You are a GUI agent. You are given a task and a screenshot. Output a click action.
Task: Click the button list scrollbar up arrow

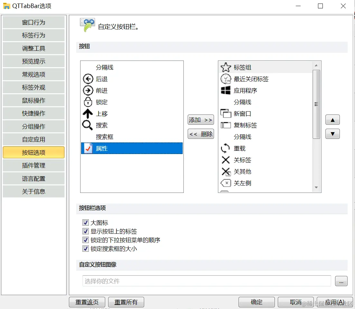click(316, 65)
